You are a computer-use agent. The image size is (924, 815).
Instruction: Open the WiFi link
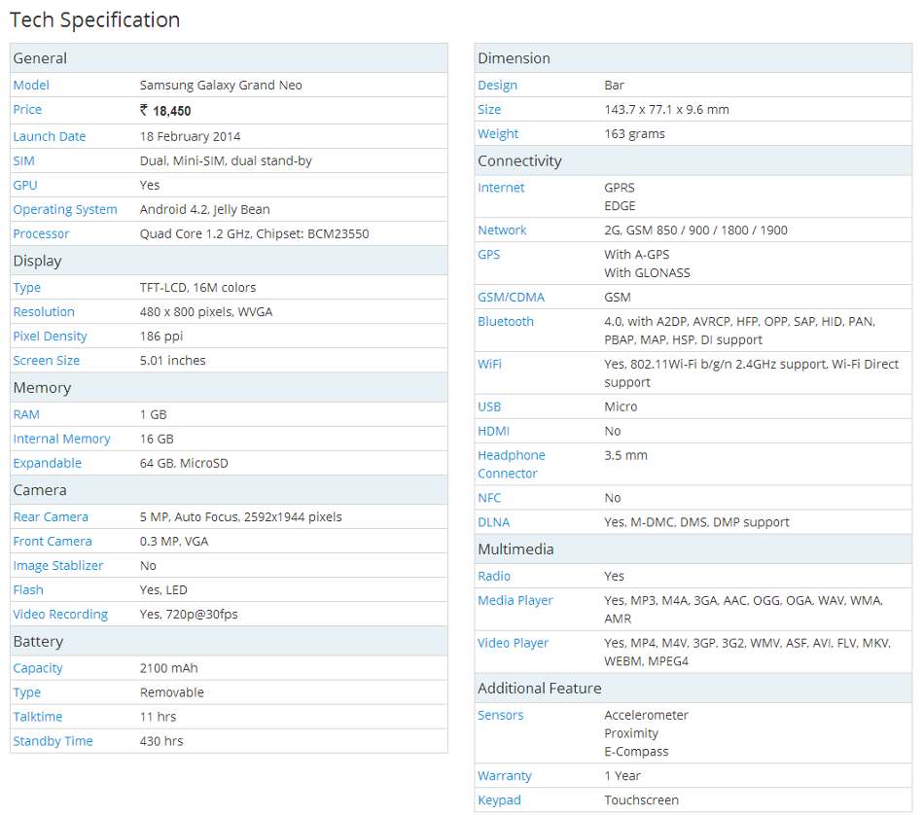click(x=489, y=364)
